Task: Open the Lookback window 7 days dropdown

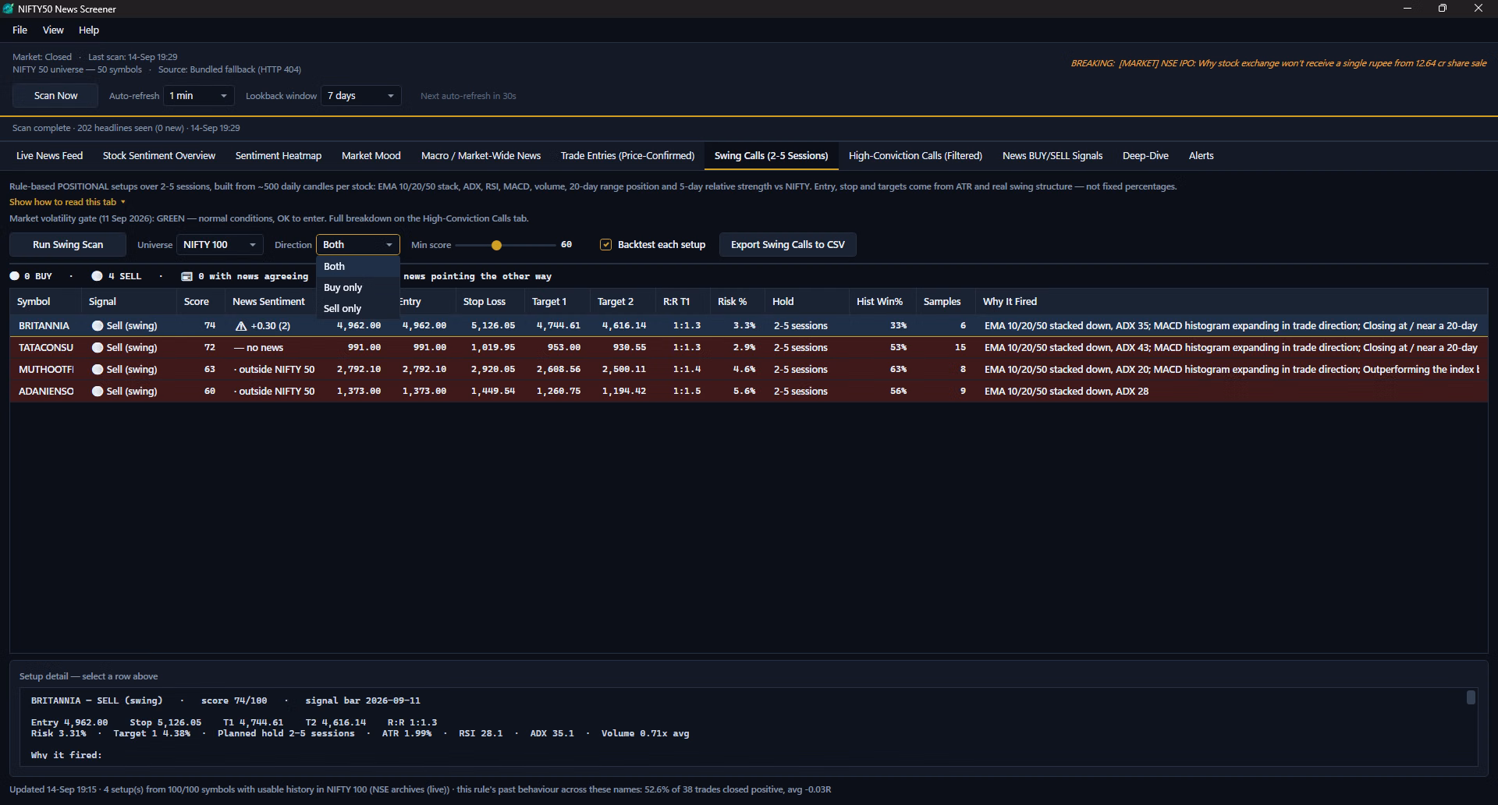Action: 361,96
